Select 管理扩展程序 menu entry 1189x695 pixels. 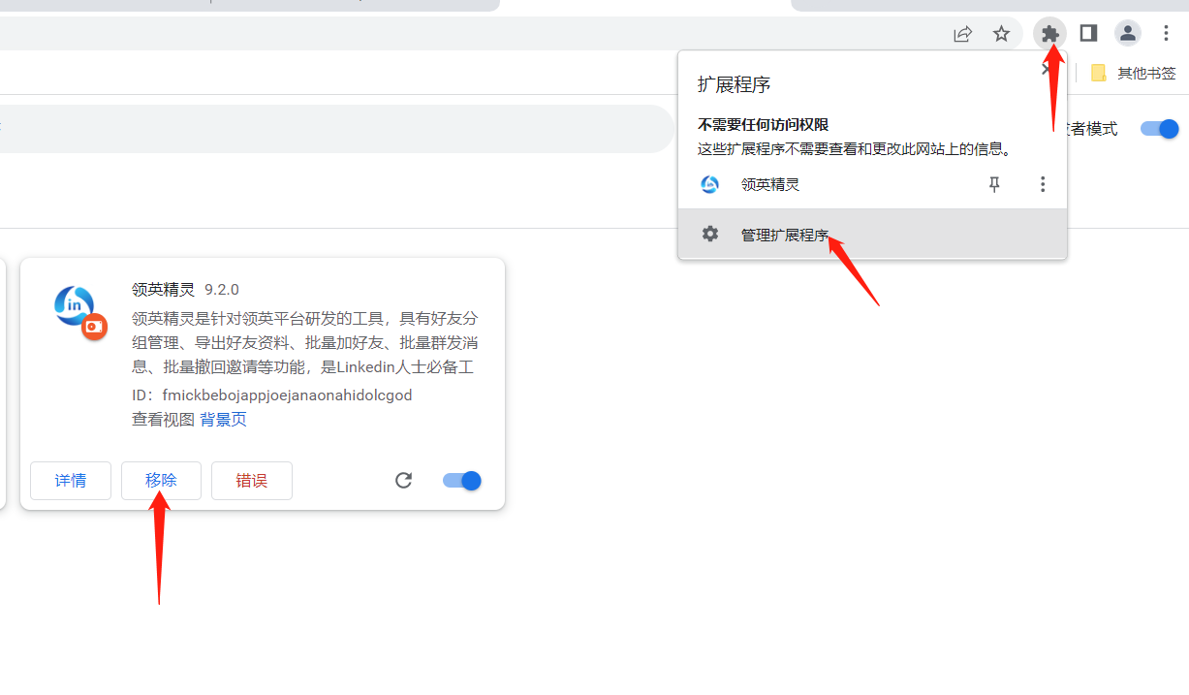785,235
